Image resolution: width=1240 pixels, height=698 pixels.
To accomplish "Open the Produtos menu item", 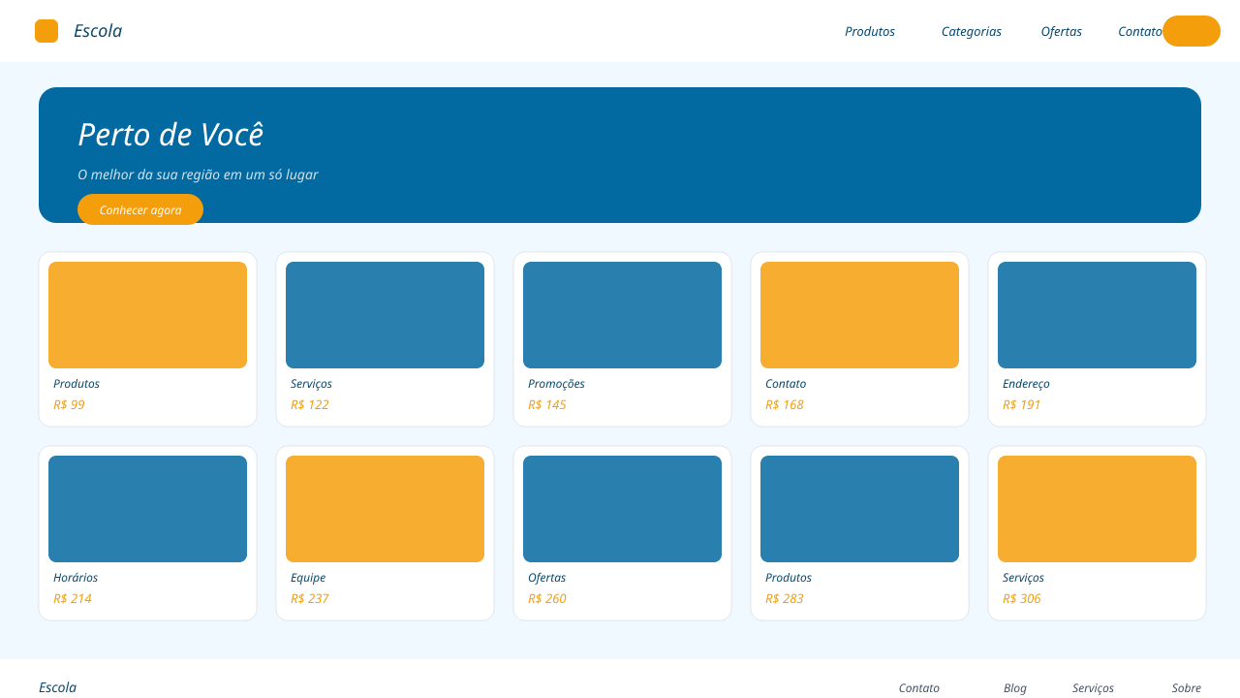I will pos(870,31).
